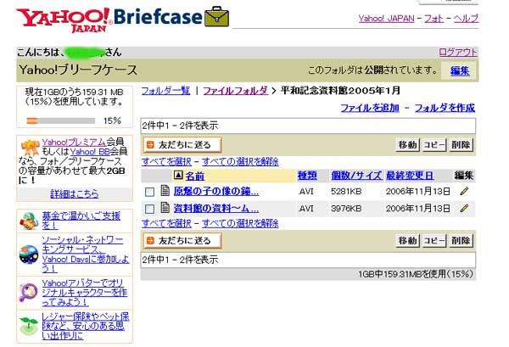Open Yahoo! Days social networking link
Image resolution: width=509 pixels, height=347 pixels.
coord(86,255)
